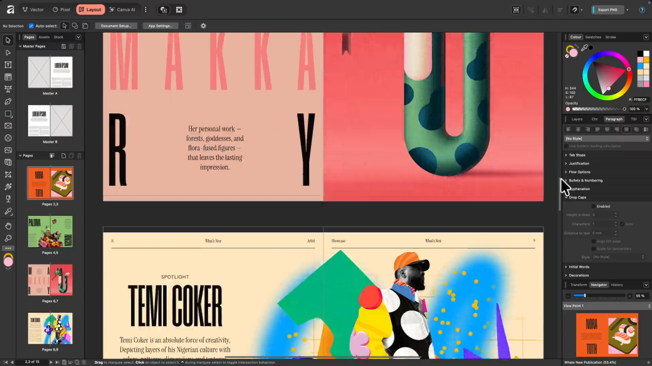Enable the Drop Caps Enabled checkbox
The height and width of the screenshot is (366, 652).
(x=594, y=206)
